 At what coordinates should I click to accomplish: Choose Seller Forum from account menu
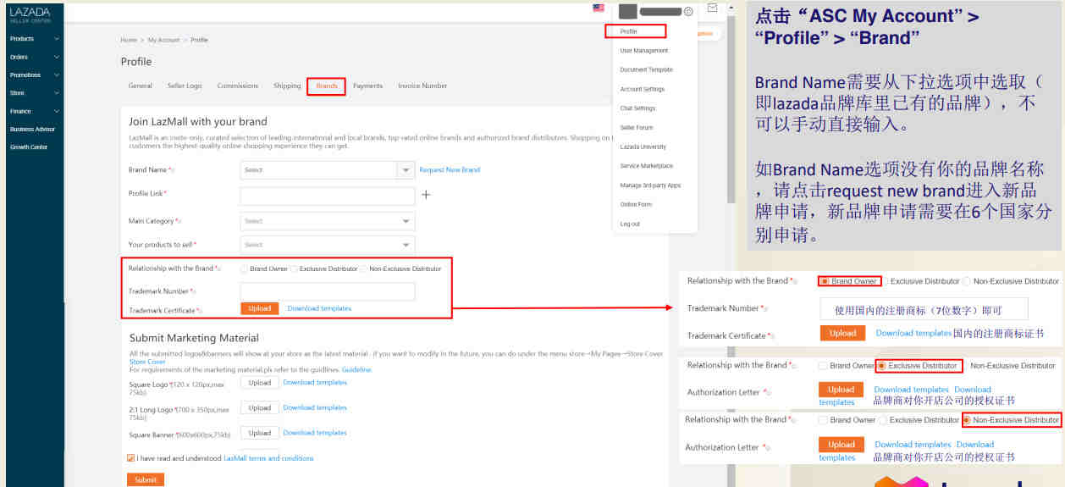click(x=637, y=128)
